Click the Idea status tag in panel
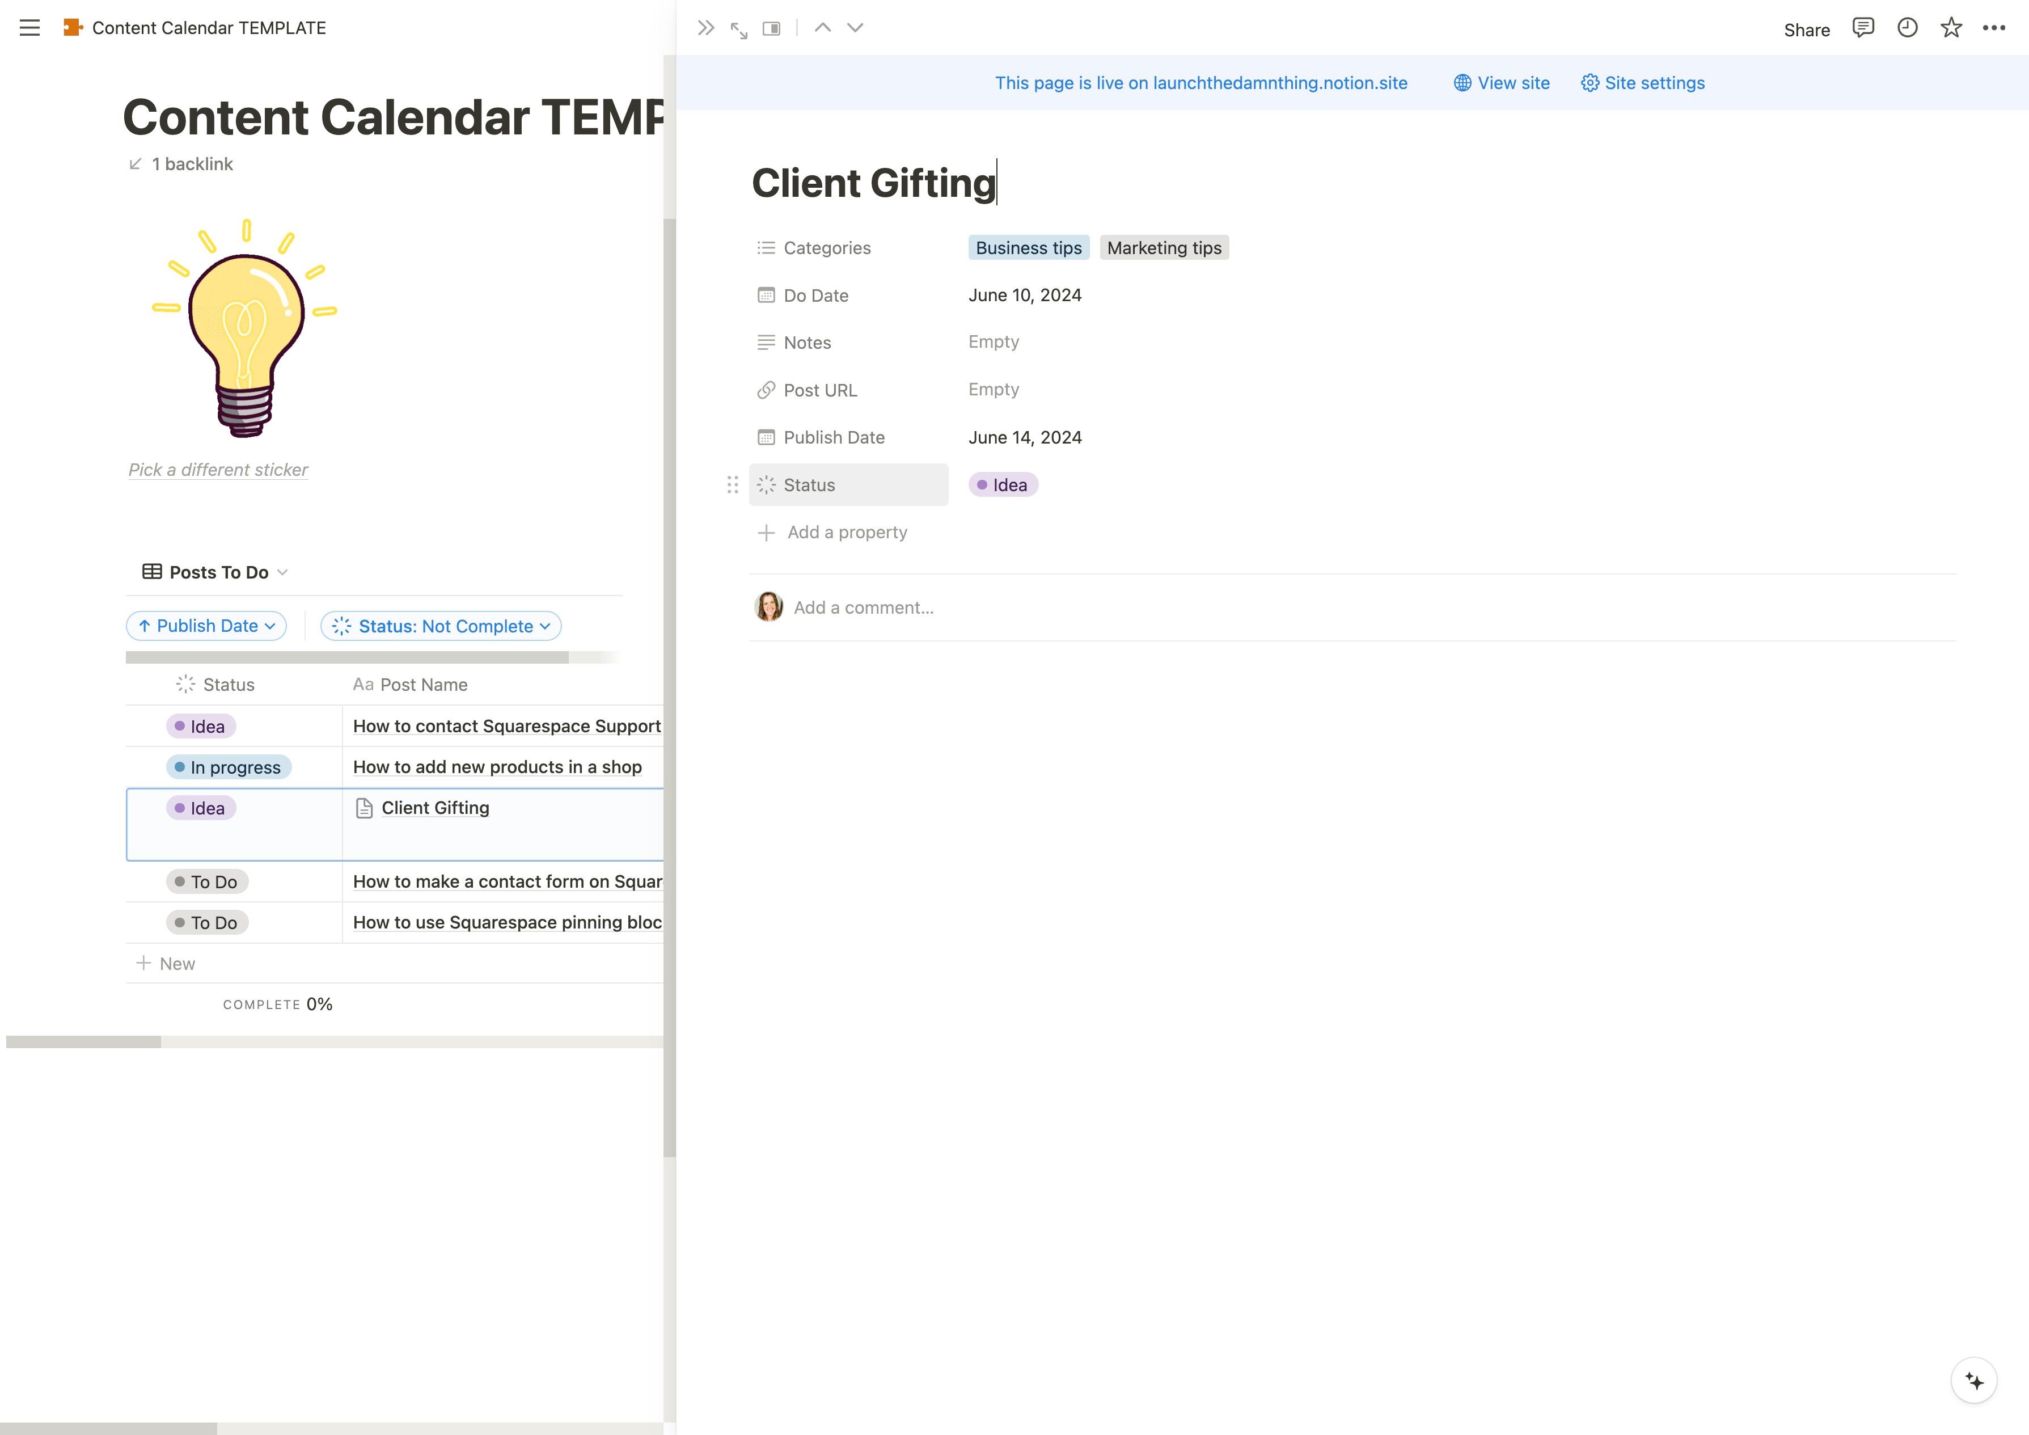 pos(1003,484)
